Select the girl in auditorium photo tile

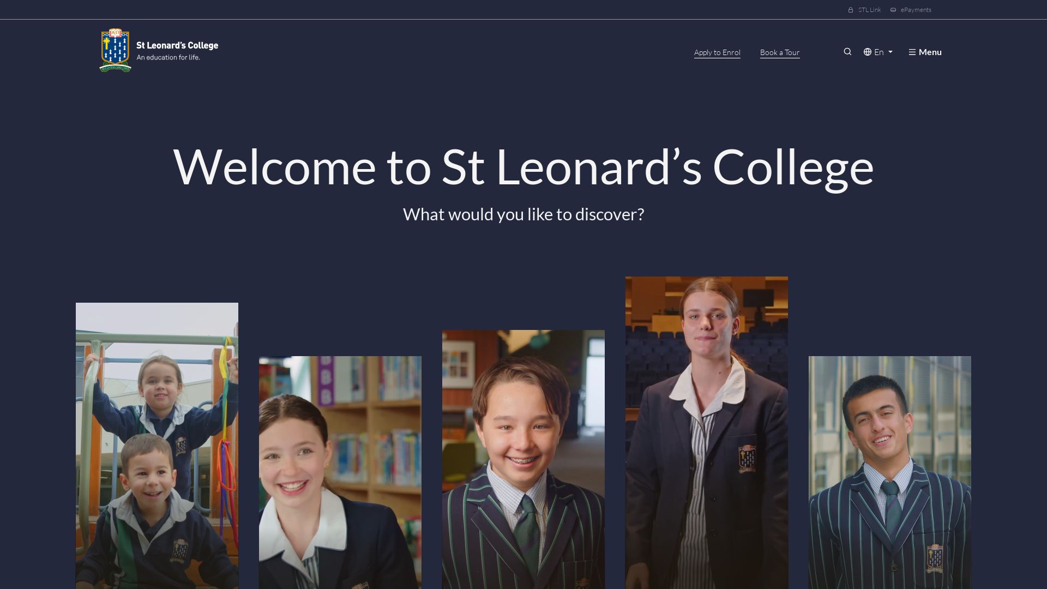707,432
